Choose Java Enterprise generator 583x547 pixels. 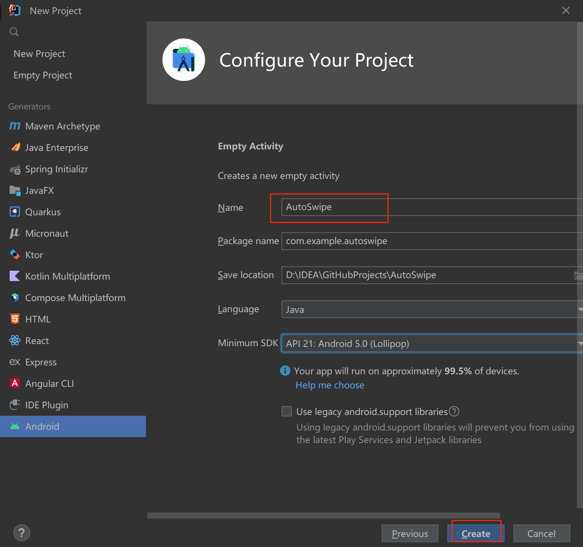point(73,148)
